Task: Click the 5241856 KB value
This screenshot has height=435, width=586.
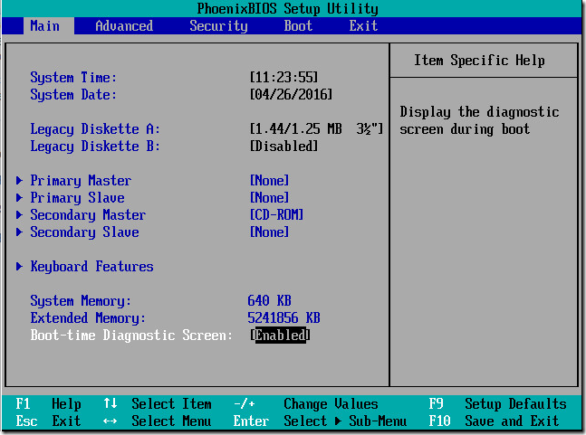Action: click(283, 317)
